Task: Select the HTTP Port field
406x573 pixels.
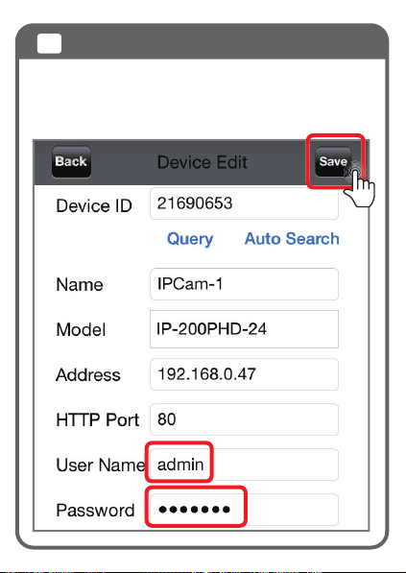Action: click(x=244, y=419)
